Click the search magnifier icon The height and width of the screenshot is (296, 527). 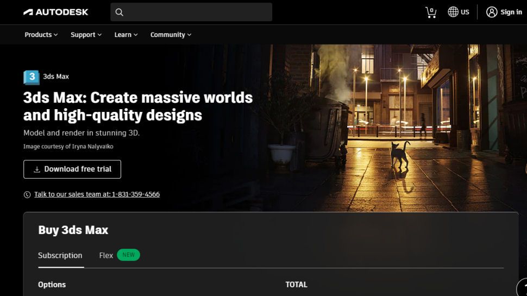(120, 12)
